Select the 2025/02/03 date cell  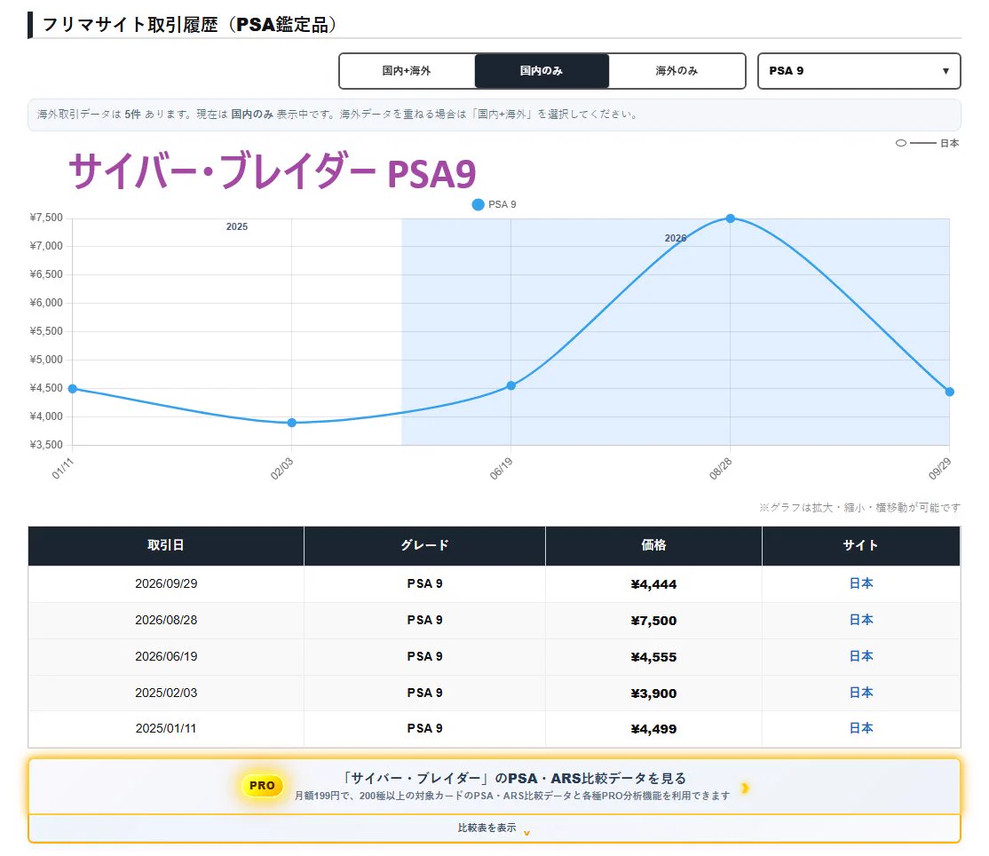166,693
